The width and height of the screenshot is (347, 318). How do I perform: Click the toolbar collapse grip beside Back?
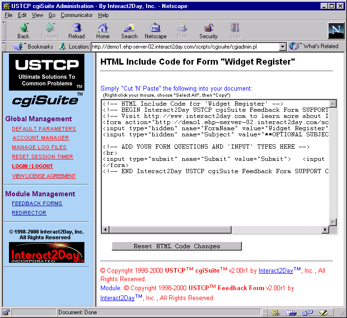point(4,31)
